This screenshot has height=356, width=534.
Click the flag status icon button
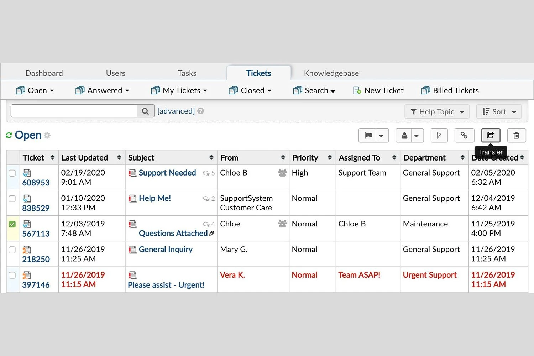(368, 135)
